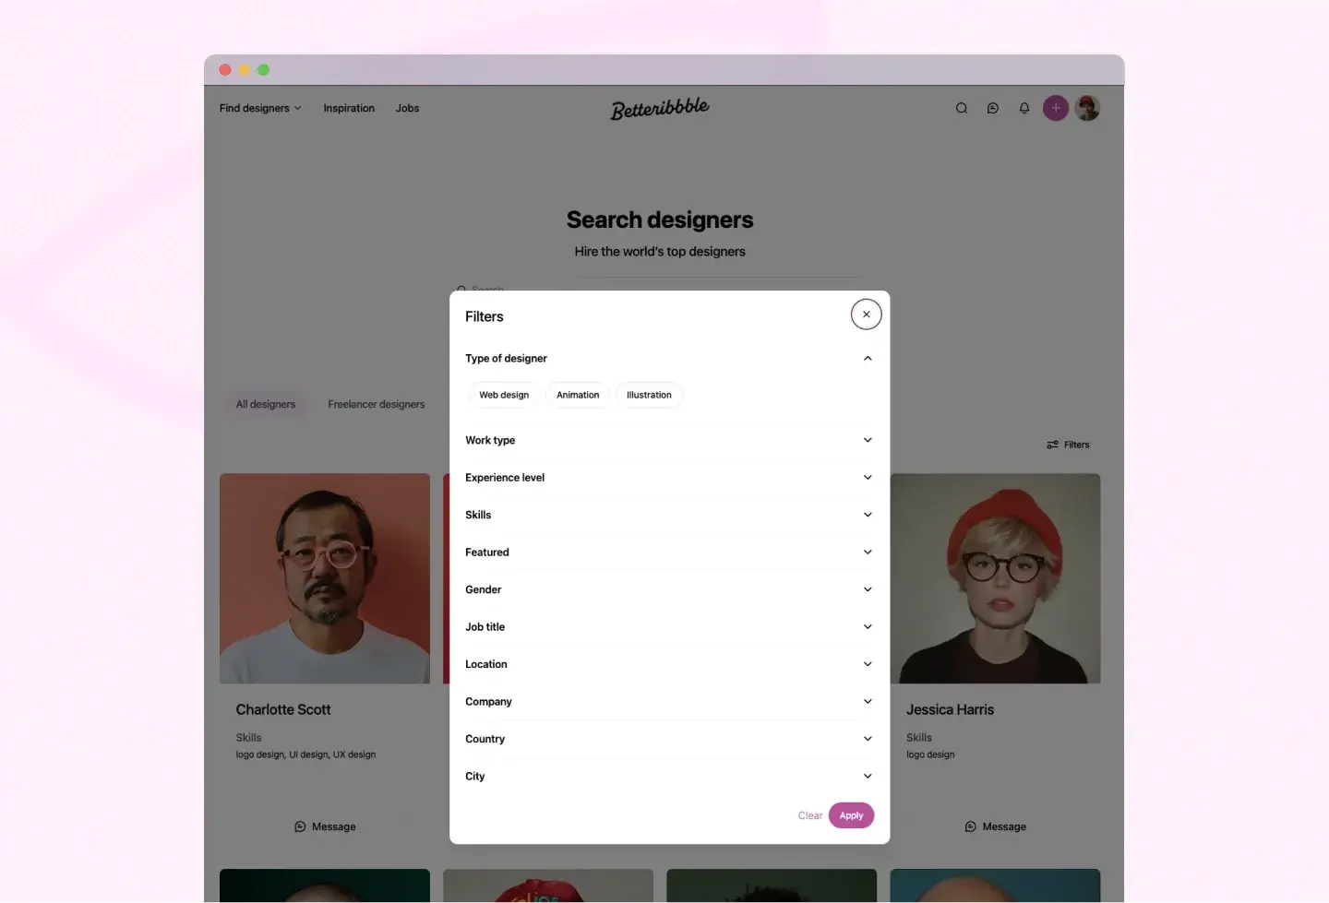Click Message icon under Charlotte Scott

point(300,826)
